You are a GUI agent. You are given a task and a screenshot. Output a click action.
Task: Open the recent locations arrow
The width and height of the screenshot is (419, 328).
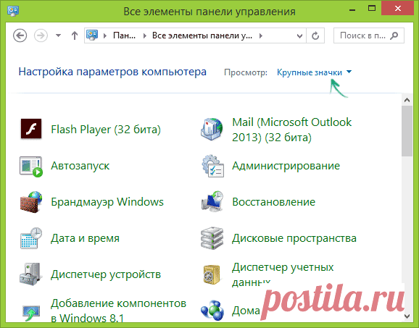click(x=58, y=35)
